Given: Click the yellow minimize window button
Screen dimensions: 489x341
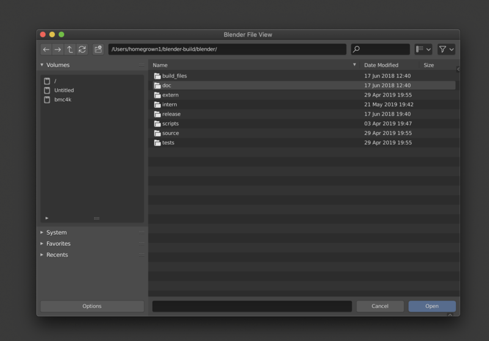Looking at the screenshot, I should [x=52, y=34].
